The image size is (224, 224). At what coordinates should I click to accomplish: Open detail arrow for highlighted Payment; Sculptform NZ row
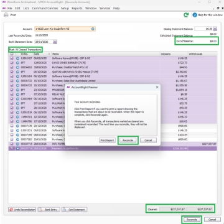[x=17, y=149]
